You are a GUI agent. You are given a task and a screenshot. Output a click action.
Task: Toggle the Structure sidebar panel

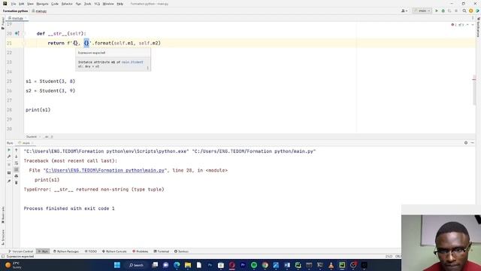click(3, 237)
